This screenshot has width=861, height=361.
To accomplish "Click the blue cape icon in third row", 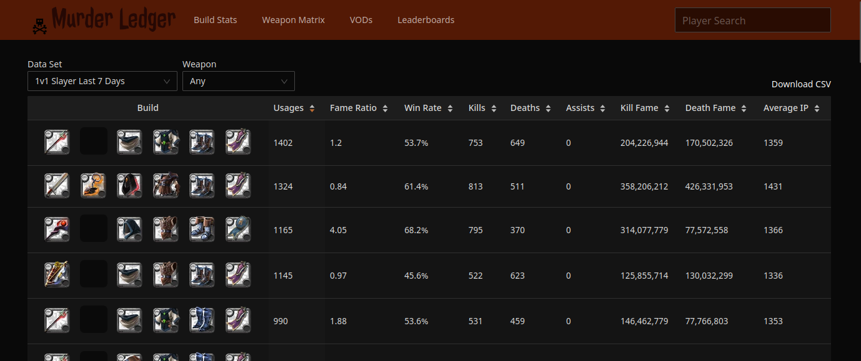I will click(x=238, y=229).
